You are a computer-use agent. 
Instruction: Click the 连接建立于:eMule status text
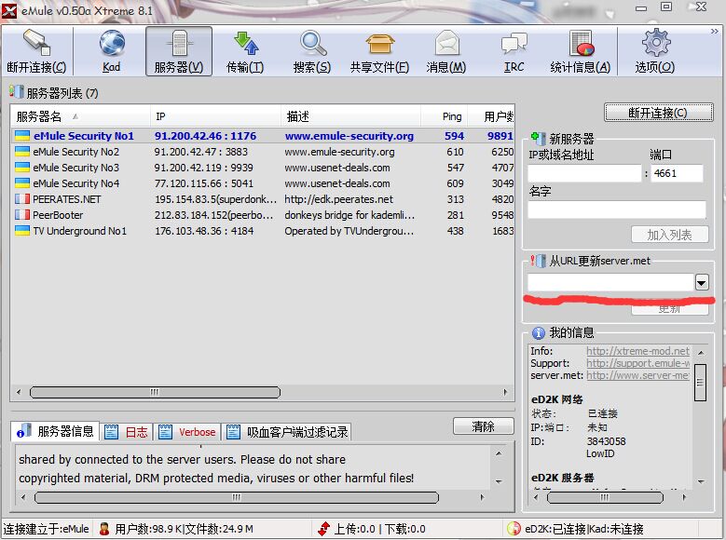point(46,529)
